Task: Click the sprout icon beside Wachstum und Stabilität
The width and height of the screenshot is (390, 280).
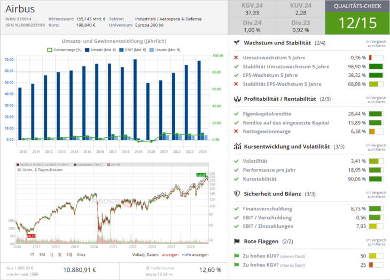Action: coord(237,43)
